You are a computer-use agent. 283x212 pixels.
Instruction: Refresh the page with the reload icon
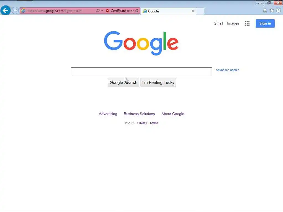coord(137,11)
